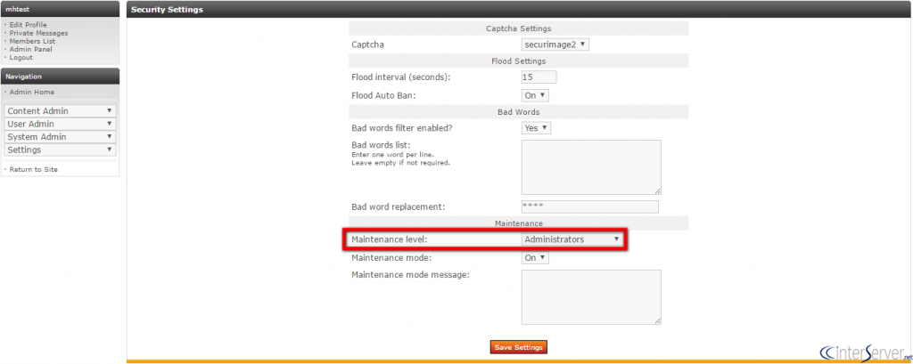This screenshot has width=913, height=364.
Task: View the Members List
Action: tap(32, 41)
